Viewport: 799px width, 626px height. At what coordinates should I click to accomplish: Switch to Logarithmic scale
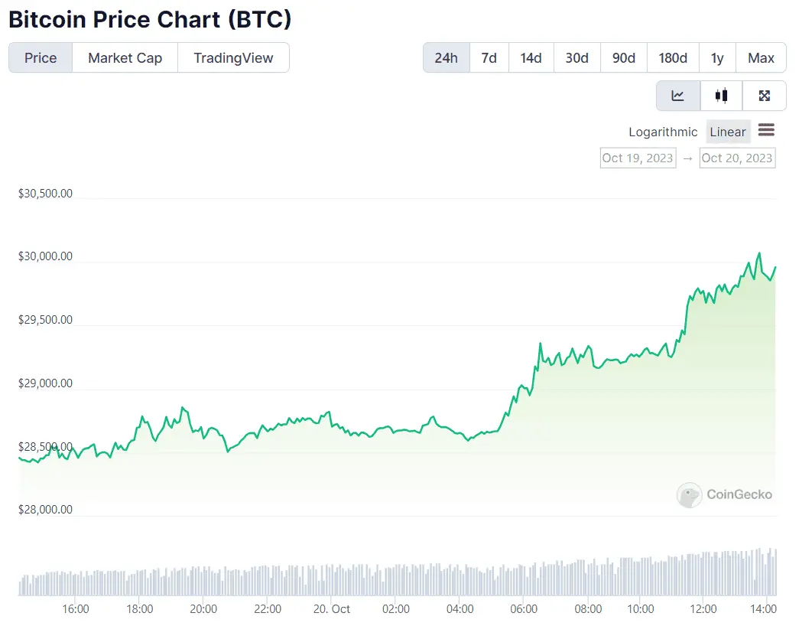click(x=662, y=132)
